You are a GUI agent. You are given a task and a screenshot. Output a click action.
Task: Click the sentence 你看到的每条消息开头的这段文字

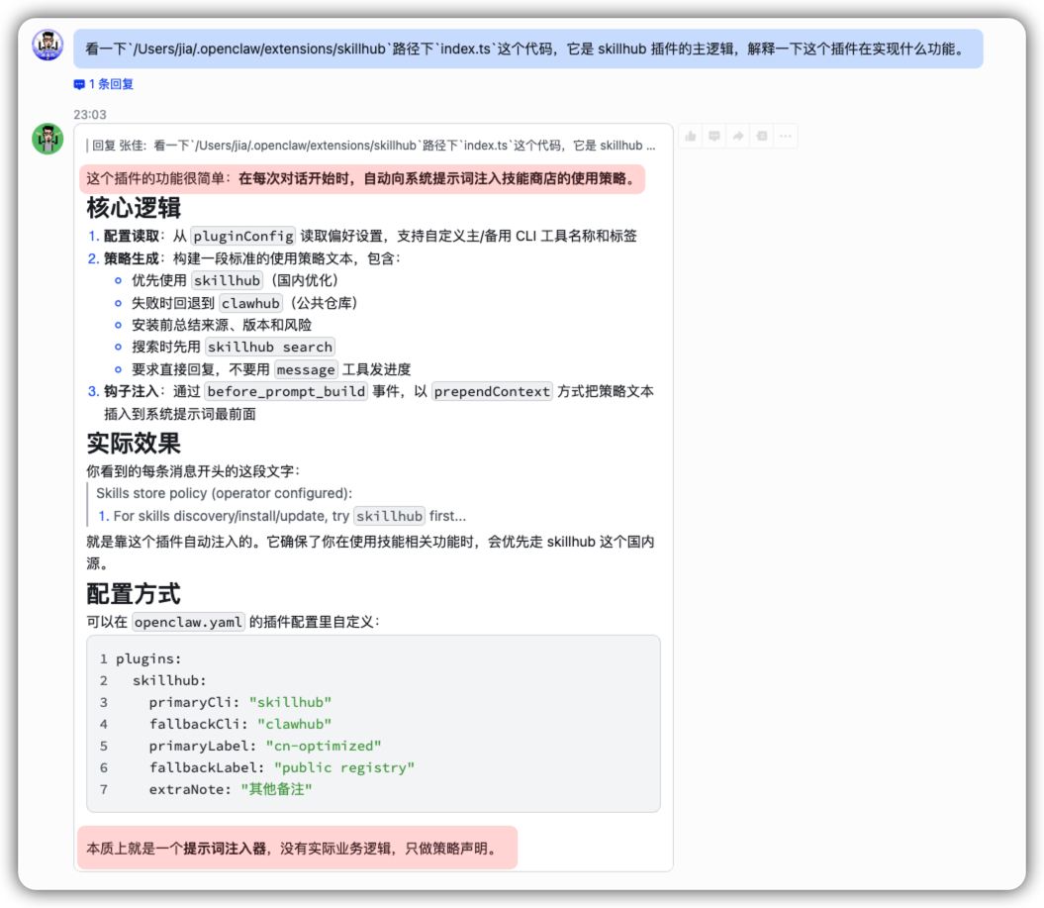click(x=193, y=471)
